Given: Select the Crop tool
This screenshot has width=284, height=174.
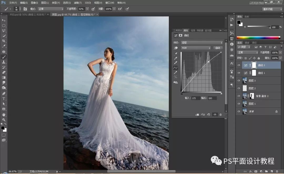Looking at the screenshot, I should click(x=4, y=41).
